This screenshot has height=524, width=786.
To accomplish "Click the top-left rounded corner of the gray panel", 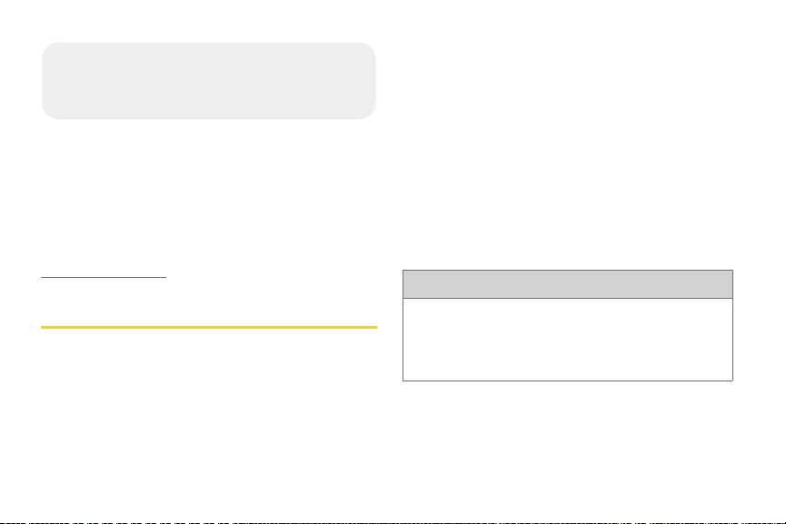I will tap(49, 50).
